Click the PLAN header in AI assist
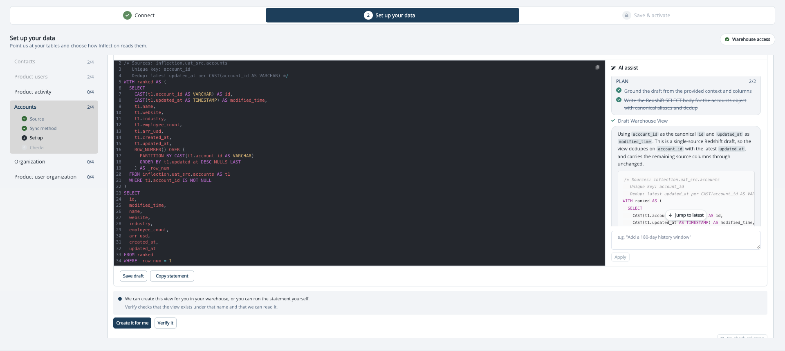785x351 pixels. point(622,81)
